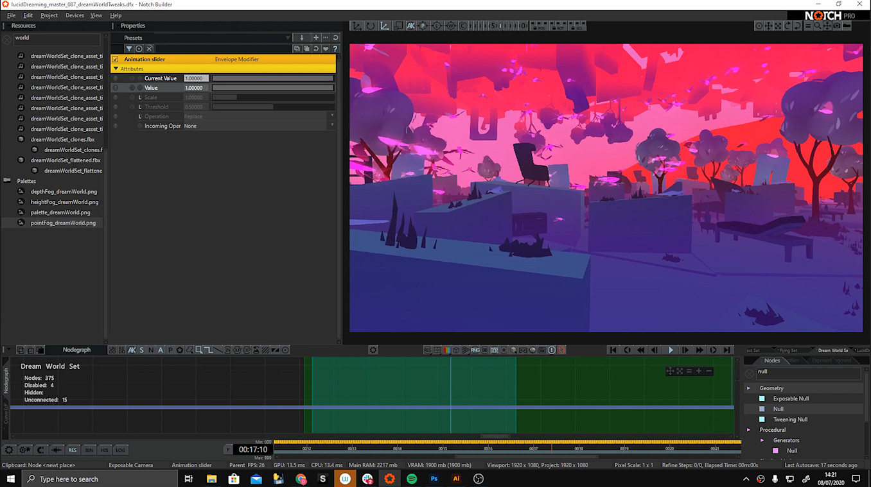
Task: Open Photoshop from the taskbar
Action: [434, 479]
